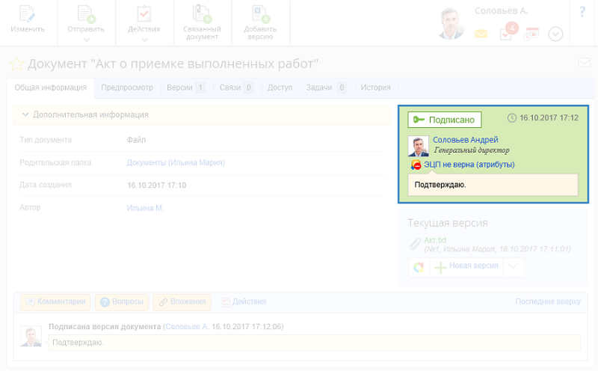
Task: Open the yellow mail envelope icon
Action: 481,34
